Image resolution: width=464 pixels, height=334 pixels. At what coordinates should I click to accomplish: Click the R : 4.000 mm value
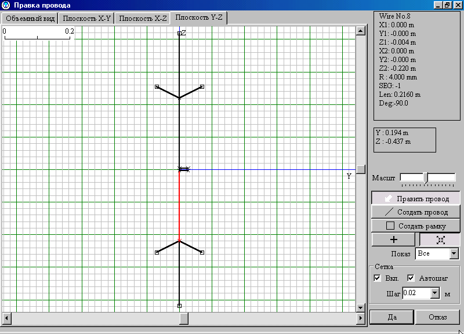pos(398,77)
